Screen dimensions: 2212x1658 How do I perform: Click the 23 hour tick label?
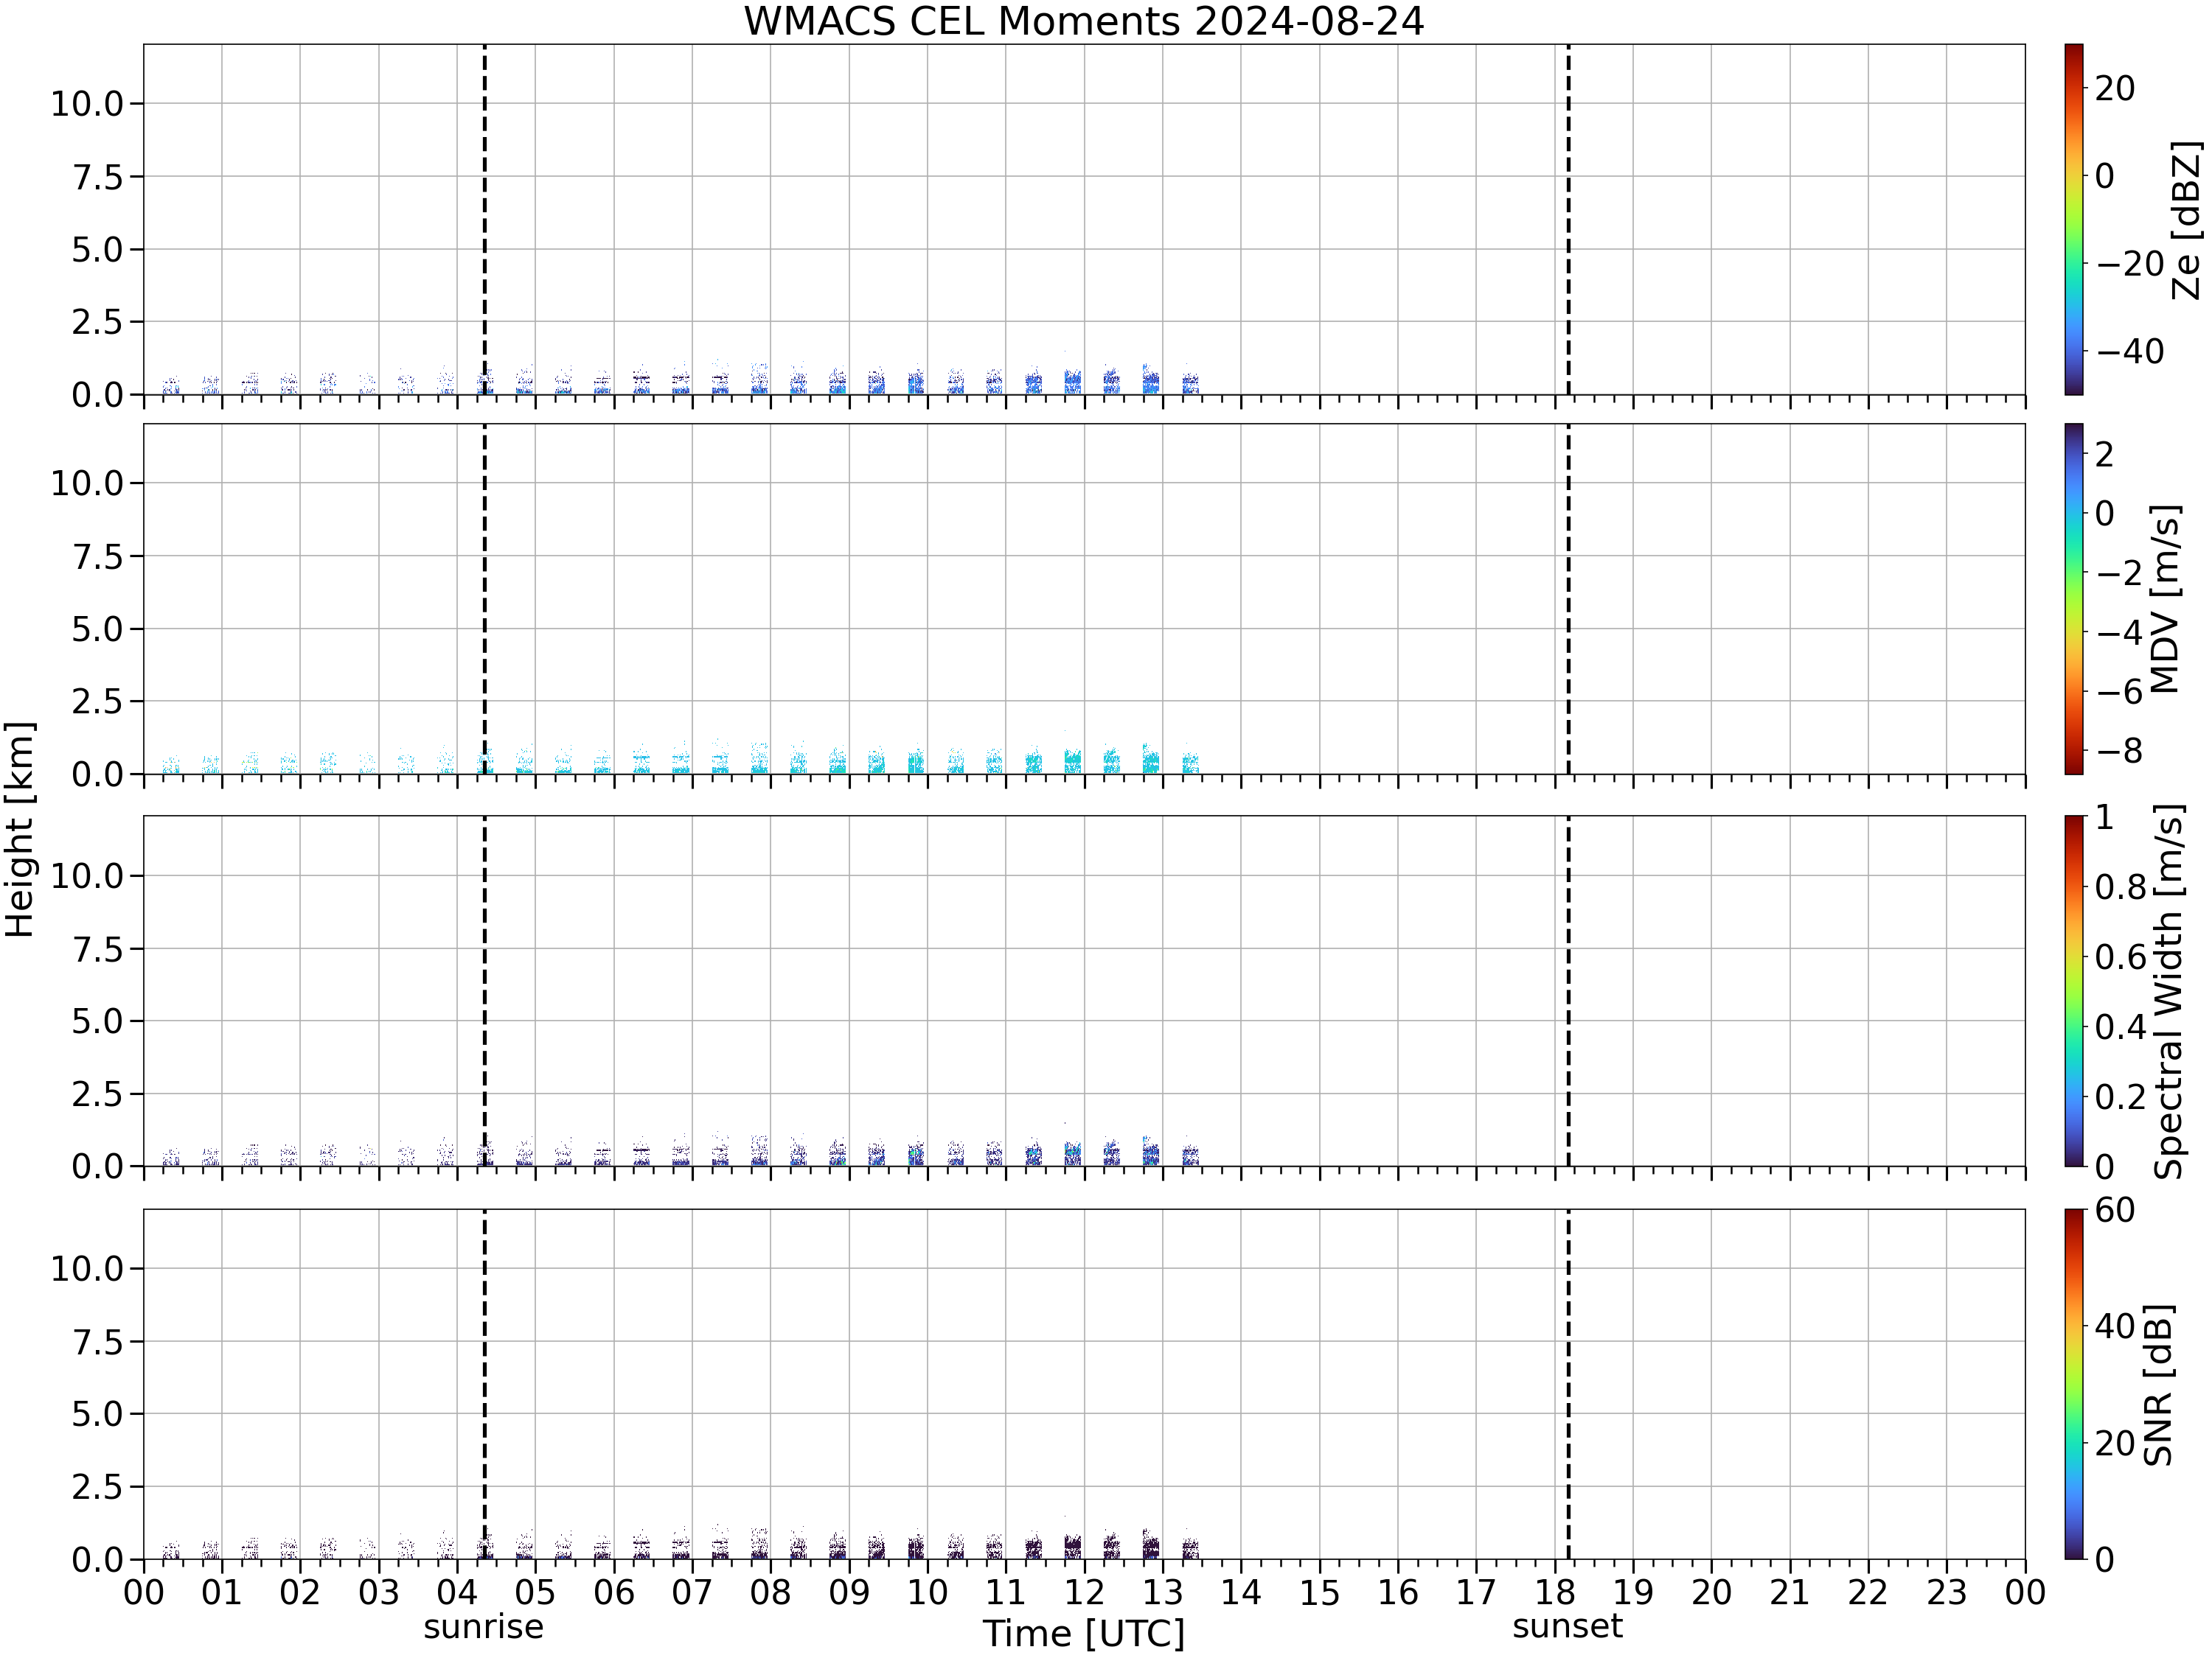1946,1591
